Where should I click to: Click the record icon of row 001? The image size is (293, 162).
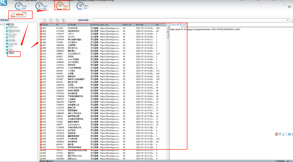point(41,28)
